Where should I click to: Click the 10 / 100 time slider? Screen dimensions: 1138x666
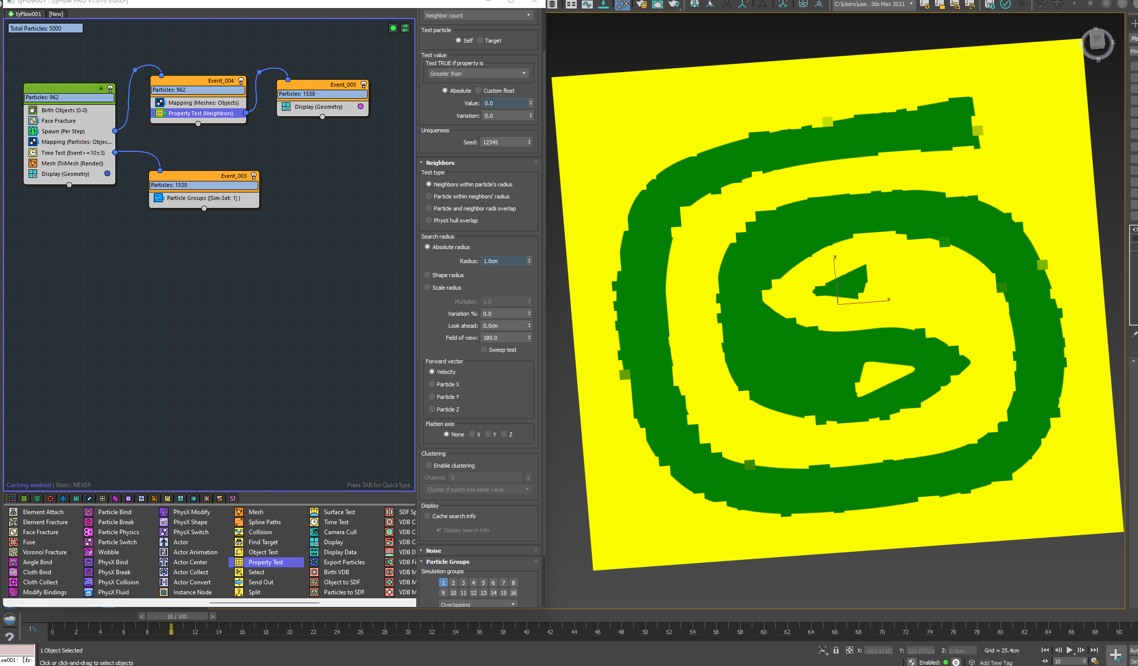click(177, 616)
